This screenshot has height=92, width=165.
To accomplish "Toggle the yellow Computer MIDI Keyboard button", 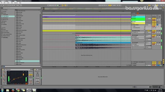I will (149, 5).
